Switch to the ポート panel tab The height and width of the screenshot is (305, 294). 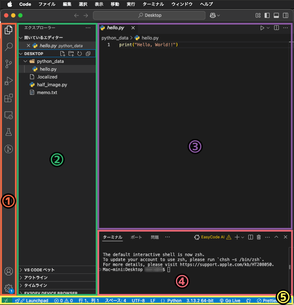136,237
